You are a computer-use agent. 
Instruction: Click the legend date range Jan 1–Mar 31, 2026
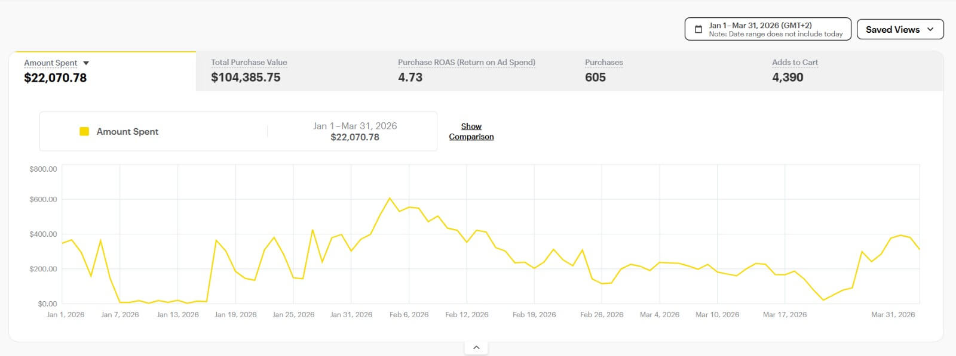click(355, 126)
